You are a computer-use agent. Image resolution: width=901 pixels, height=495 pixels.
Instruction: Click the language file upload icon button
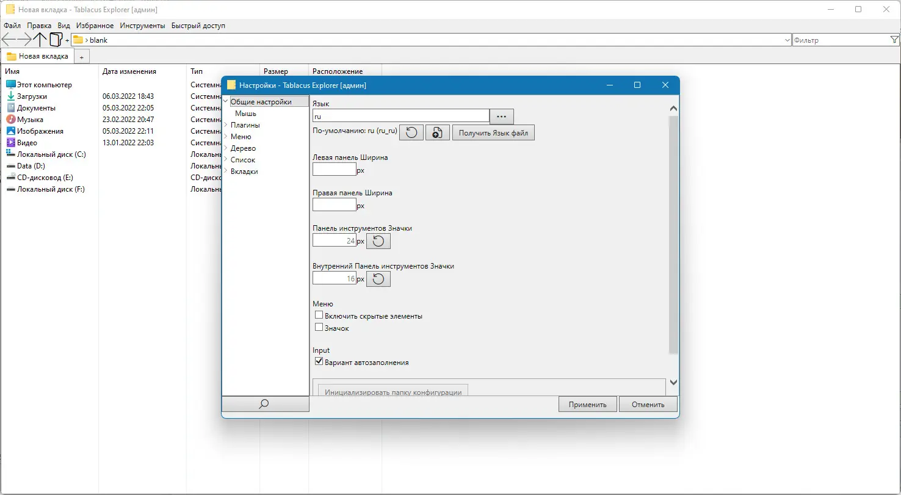click(x=437, y=132)
